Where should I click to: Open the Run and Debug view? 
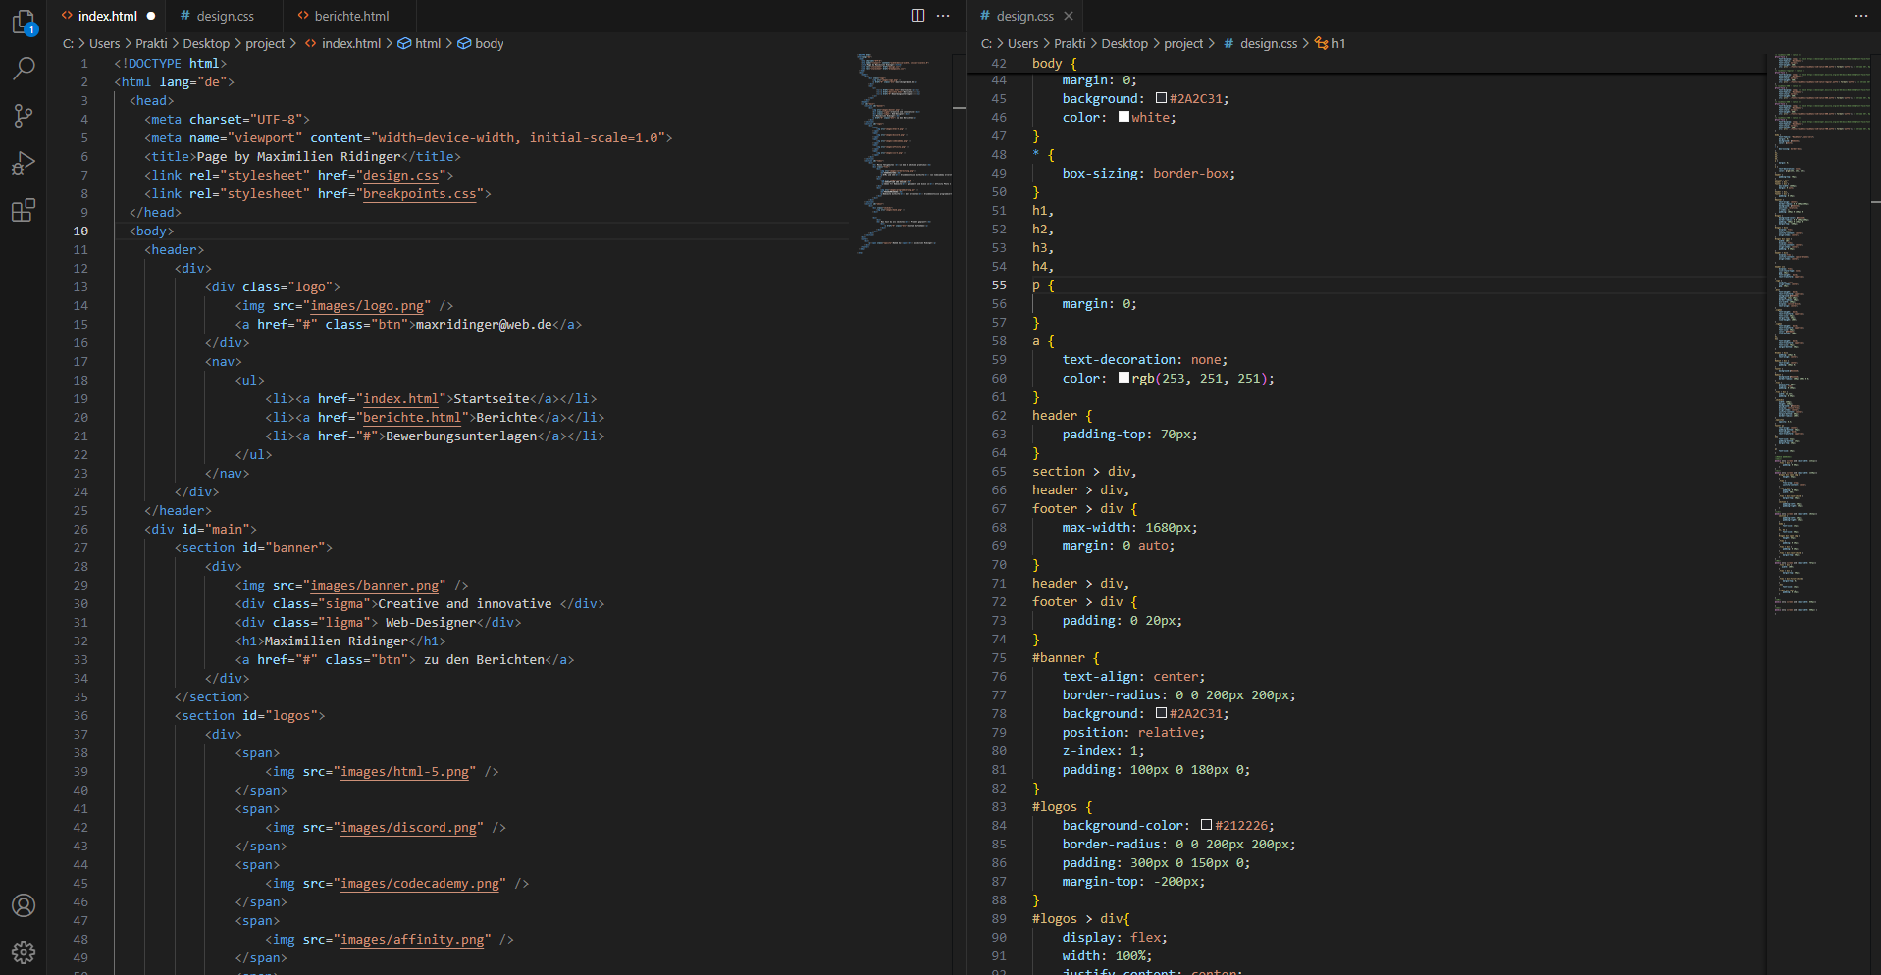24,163
